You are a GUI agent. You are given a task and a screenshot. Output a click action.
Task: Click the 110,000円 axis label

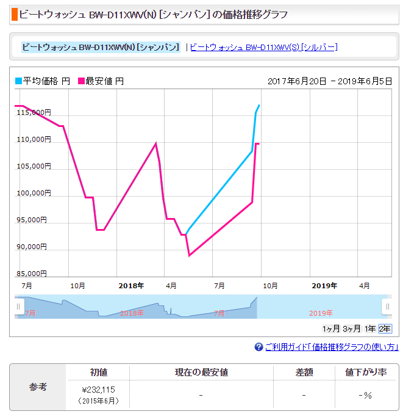pyautogui.click(x=34, y=139)
